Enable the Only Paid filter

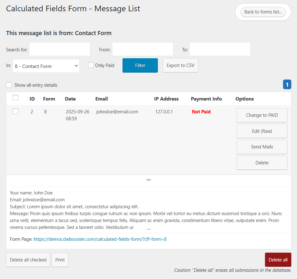point(91,65)
